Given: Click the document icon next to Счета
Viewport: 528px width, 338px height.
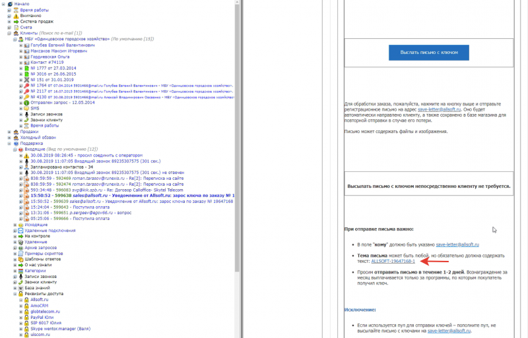Looking at the screenshot, I should [x=16, y=28].
